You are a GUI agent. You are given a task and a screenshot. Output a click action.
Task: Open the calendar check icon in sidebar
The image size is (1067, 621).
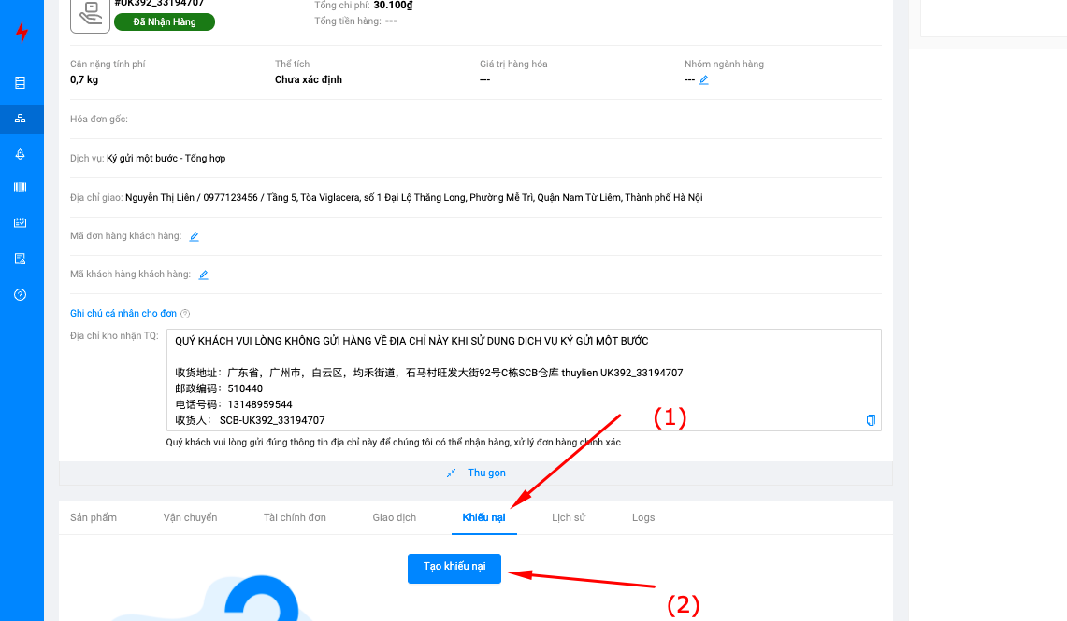click(21, 223)
